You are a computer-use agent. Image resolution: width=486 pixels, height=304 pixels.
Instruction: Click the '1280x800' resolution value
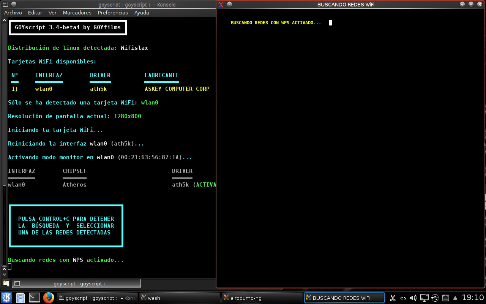(x=128, y=116)
